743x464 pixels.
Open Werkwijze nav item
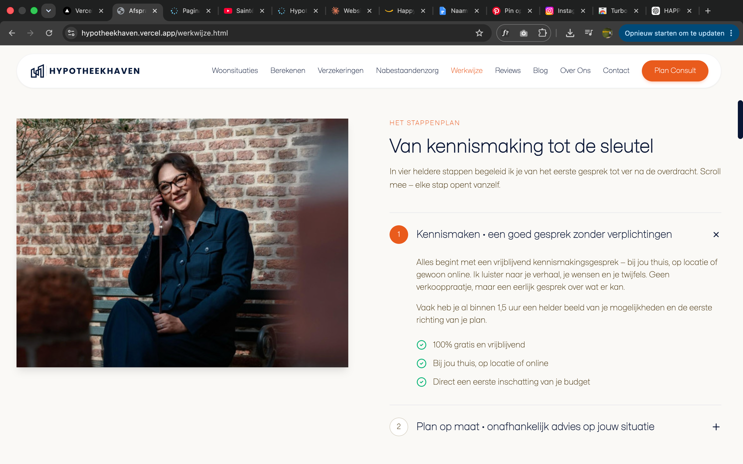pos(467,71)
